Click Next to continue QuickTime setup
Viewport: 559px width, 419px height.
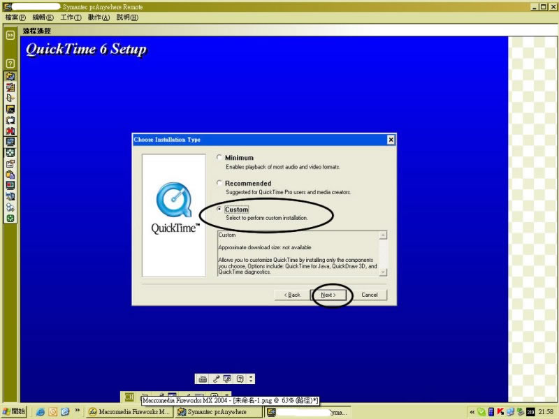pyautogui.click(x=328, y=295)
